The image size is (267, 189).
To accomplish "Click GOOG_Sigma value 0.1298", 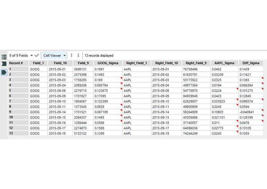I will click(x=108, y=134).
